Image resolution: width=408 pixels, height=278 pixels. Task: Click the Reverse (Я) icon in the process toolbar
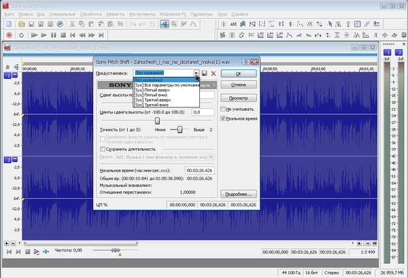(375, 35)
